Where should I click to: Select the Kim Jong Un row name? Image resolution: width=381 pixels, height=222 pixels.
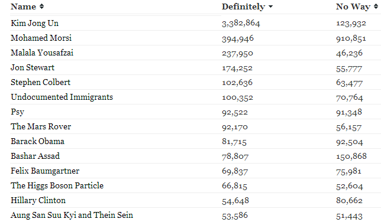[x=34, y=23]
